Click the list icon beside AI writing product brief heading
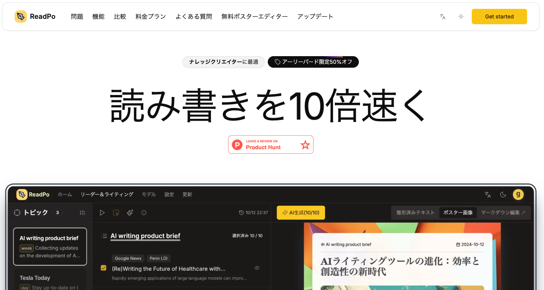 tap(104, 236)
